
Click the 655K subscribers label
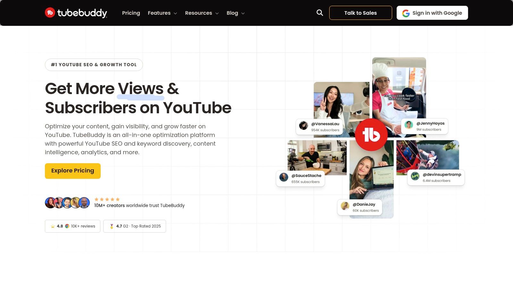click(306, 182)
